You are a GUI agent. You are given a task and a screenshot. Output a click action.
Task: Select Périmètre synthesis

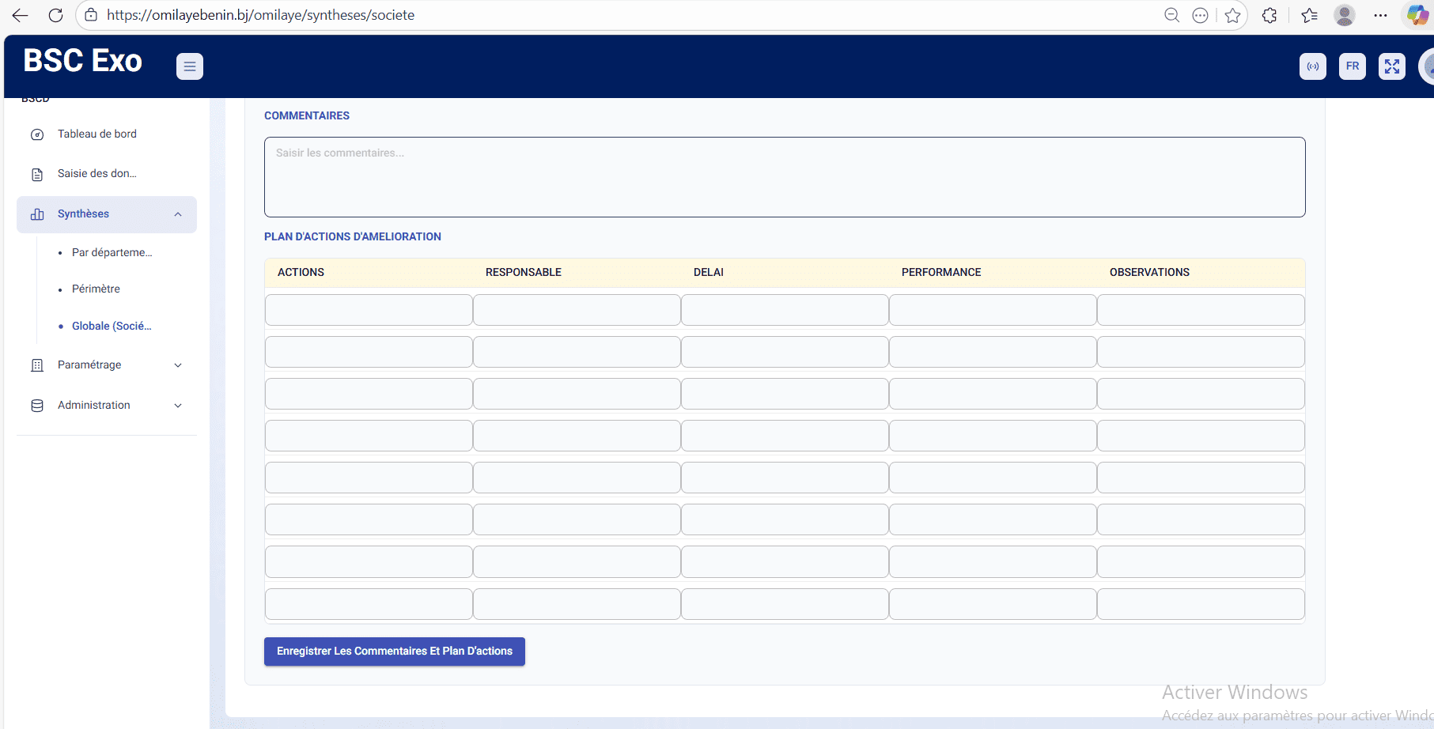point(96,289)
